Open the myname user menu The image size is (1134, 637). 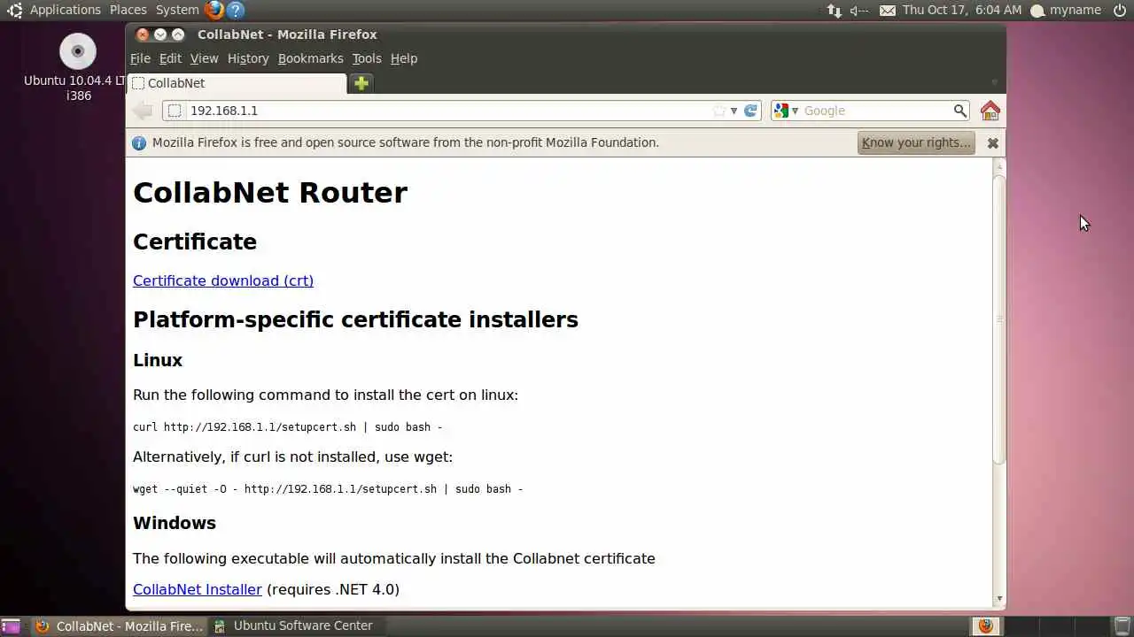point(1066,11)
